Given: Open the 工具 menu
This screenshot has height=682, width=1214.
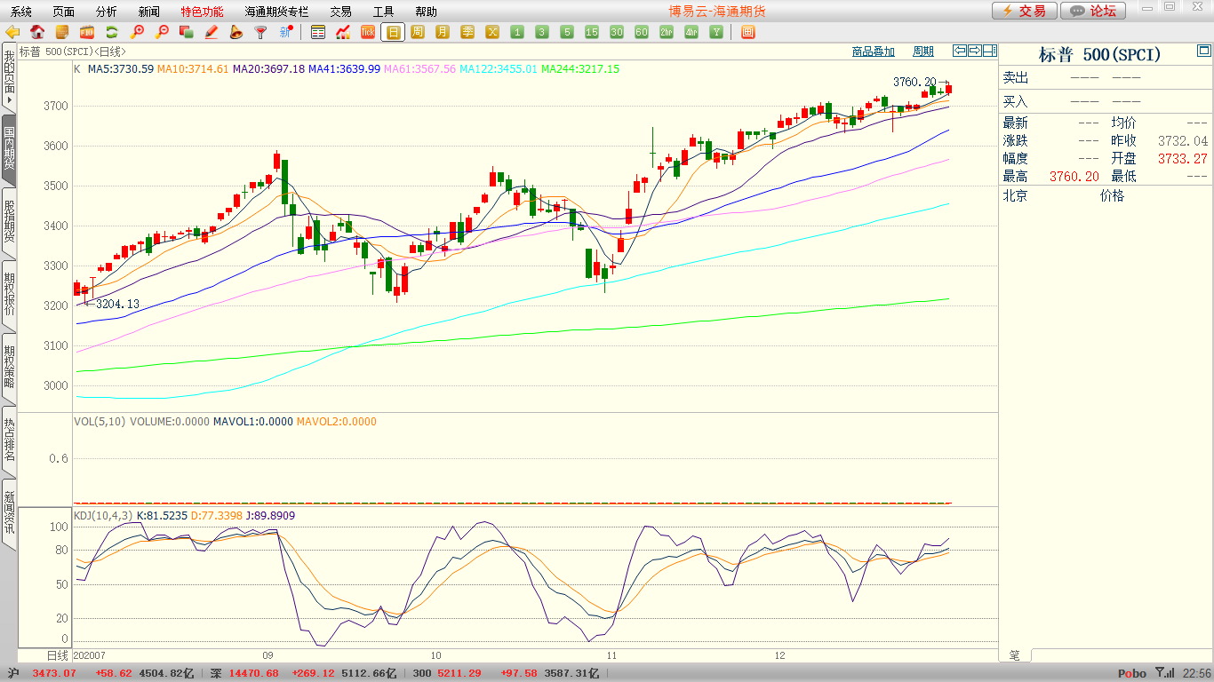Looking at the screenshot, I should 383,12.
